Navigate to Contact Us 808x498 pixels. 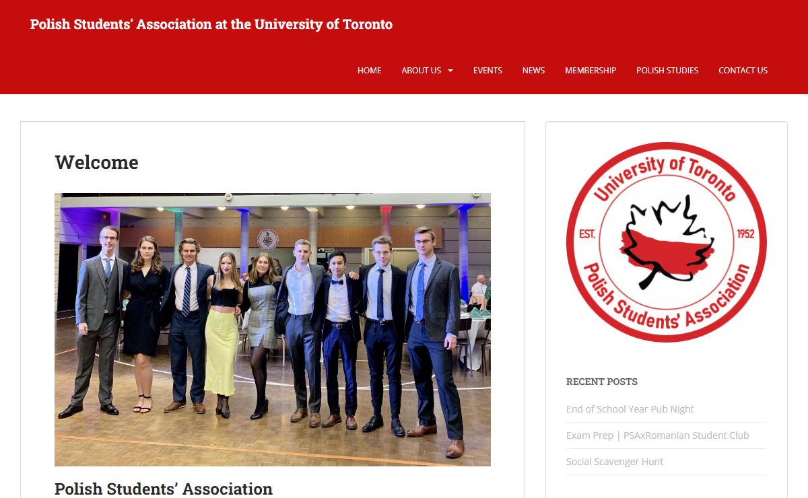coord(743,70)
